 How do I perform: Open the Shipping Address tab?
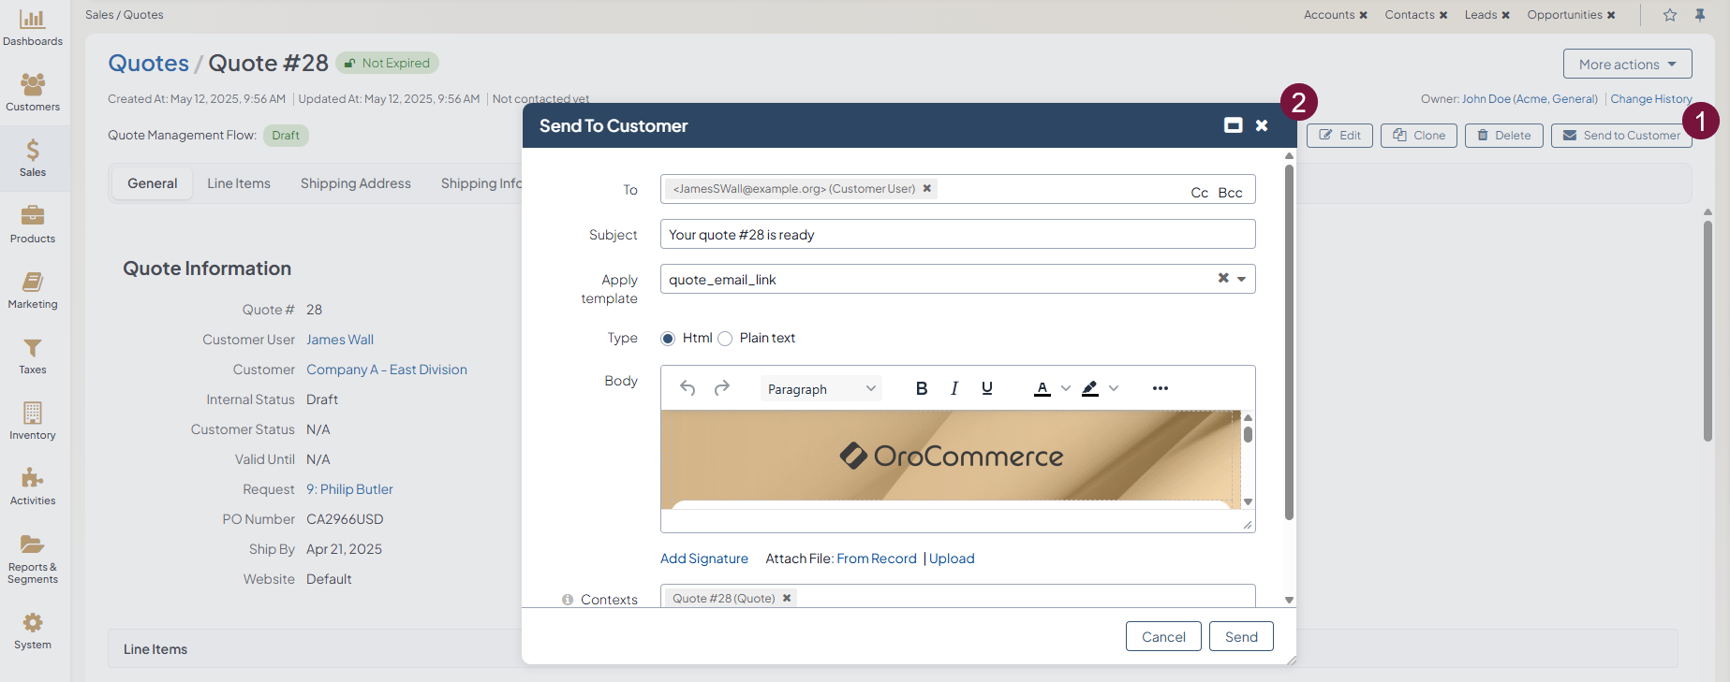pos(355,183)
